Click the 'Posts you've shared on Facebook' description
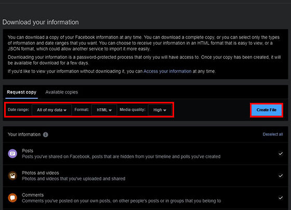The width and height of the screenshot is (291, 210). click(121, 156)
